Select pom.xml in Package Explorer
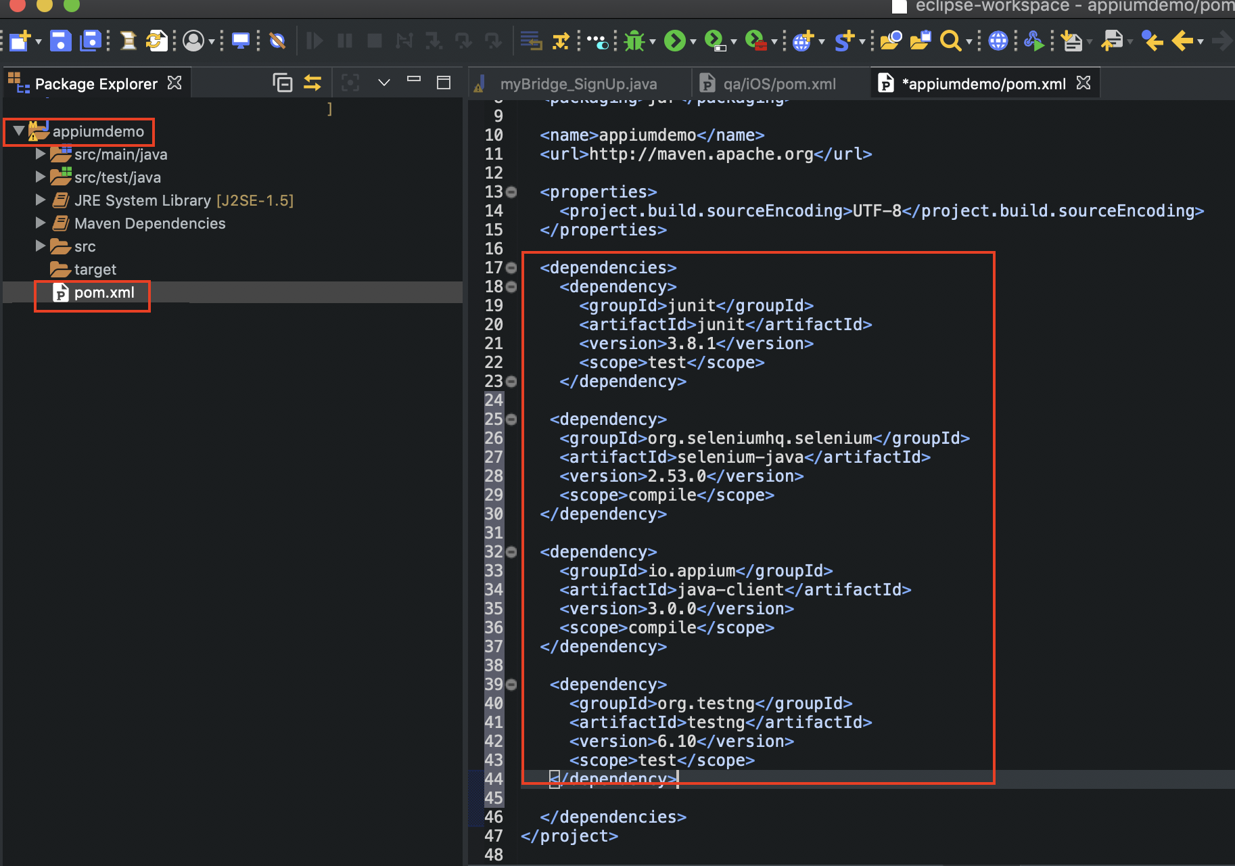Image resolution: width=1235 pixels, height=866 pixels. point(103,292)
